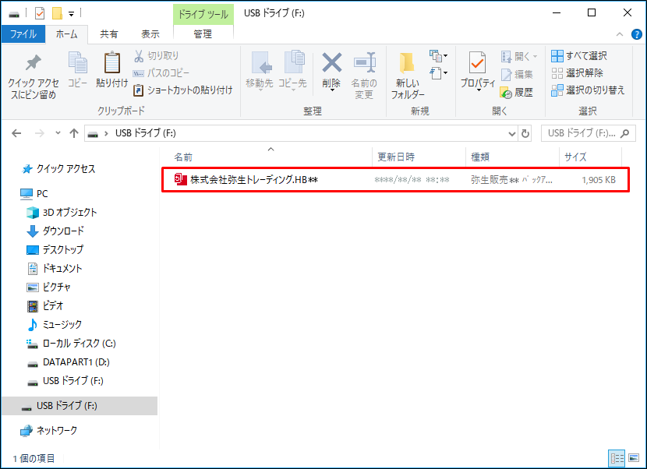Pin to Quick Access button
Screen dimensions: 647x469
tap(33, 76)
